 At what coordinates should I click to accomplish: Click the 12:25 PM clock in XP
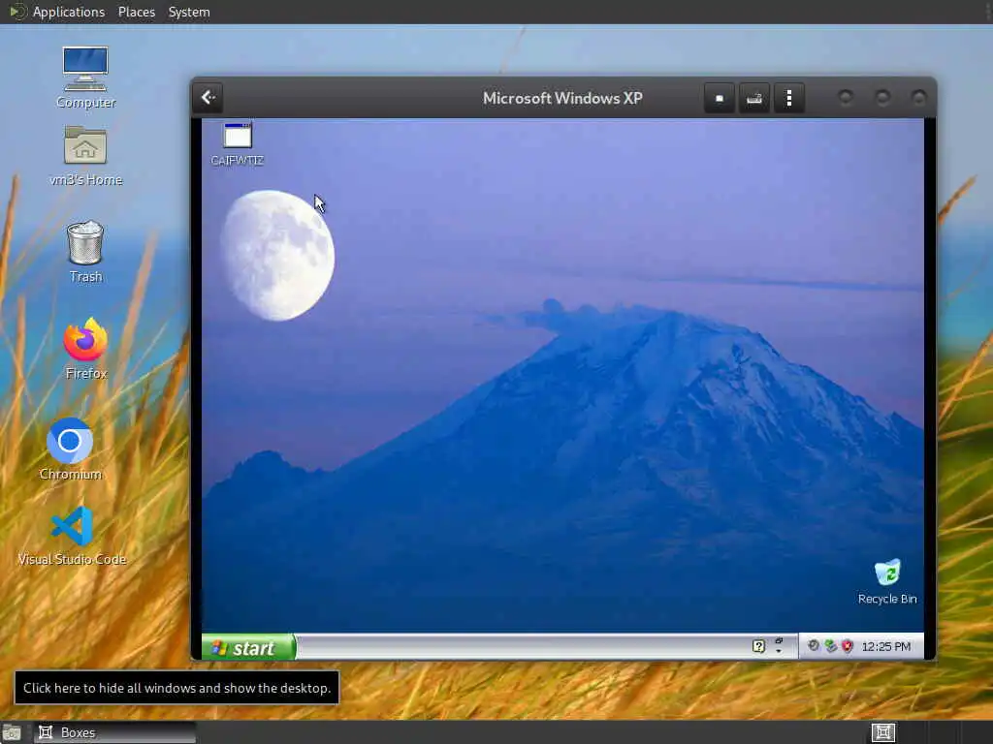pos(886,646)
